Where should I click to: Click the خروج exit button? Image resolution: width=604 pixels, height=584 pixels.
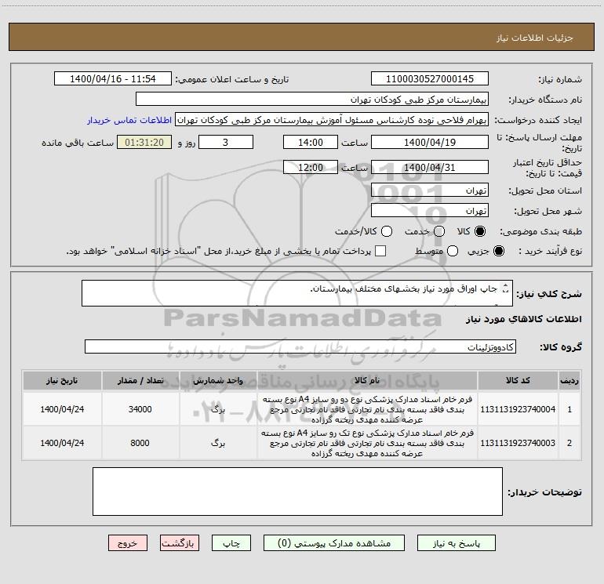pyautogui.click(x=128, y=543)
